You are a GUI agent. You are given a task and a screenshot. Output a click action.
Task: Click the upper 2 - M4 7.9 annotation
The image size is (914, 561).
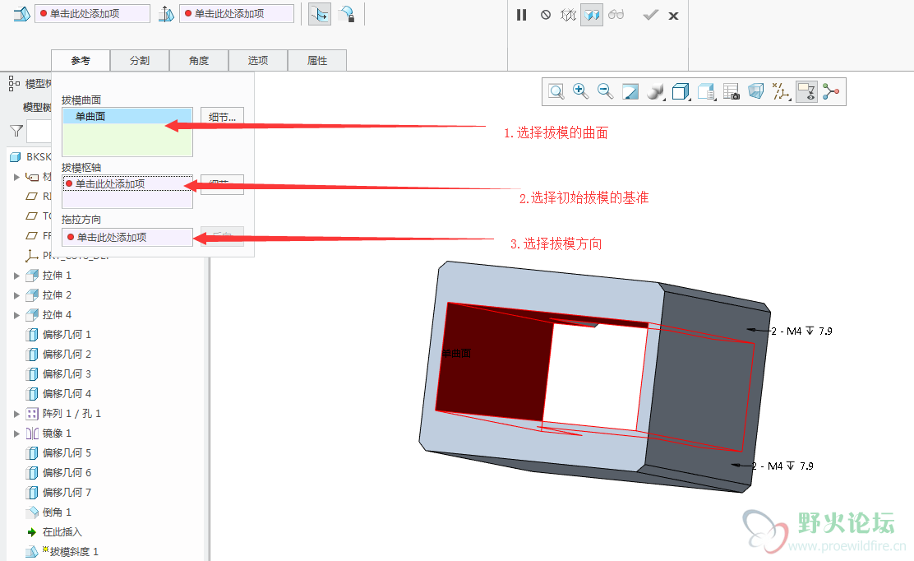(x=801, y=331)
